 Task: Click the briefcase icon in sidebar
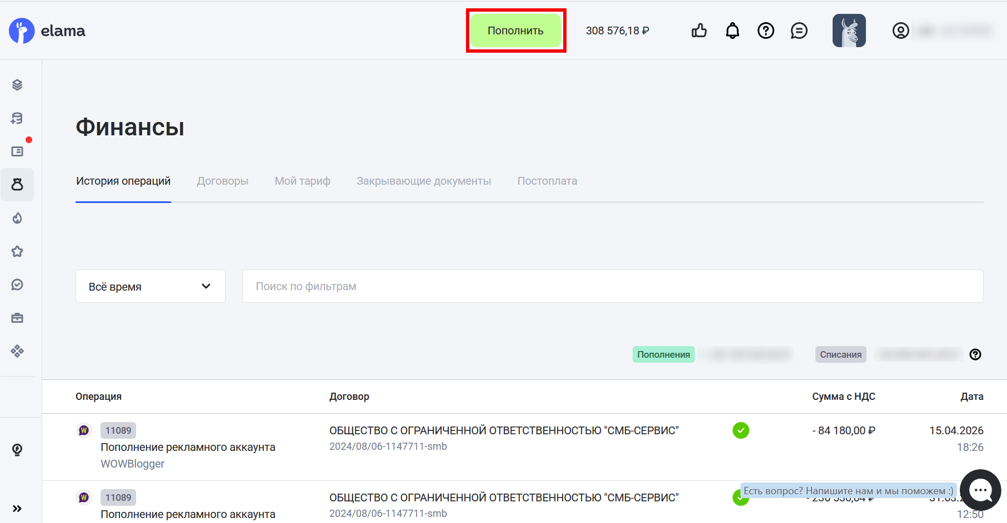(17, 318)
